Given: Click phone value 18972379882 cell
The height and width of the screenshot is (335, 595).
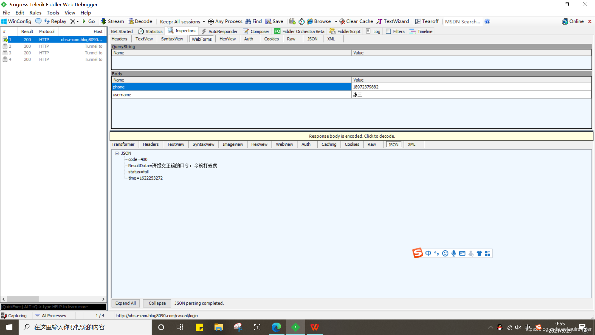Looking at the screenshot, I should coord(471,87).
